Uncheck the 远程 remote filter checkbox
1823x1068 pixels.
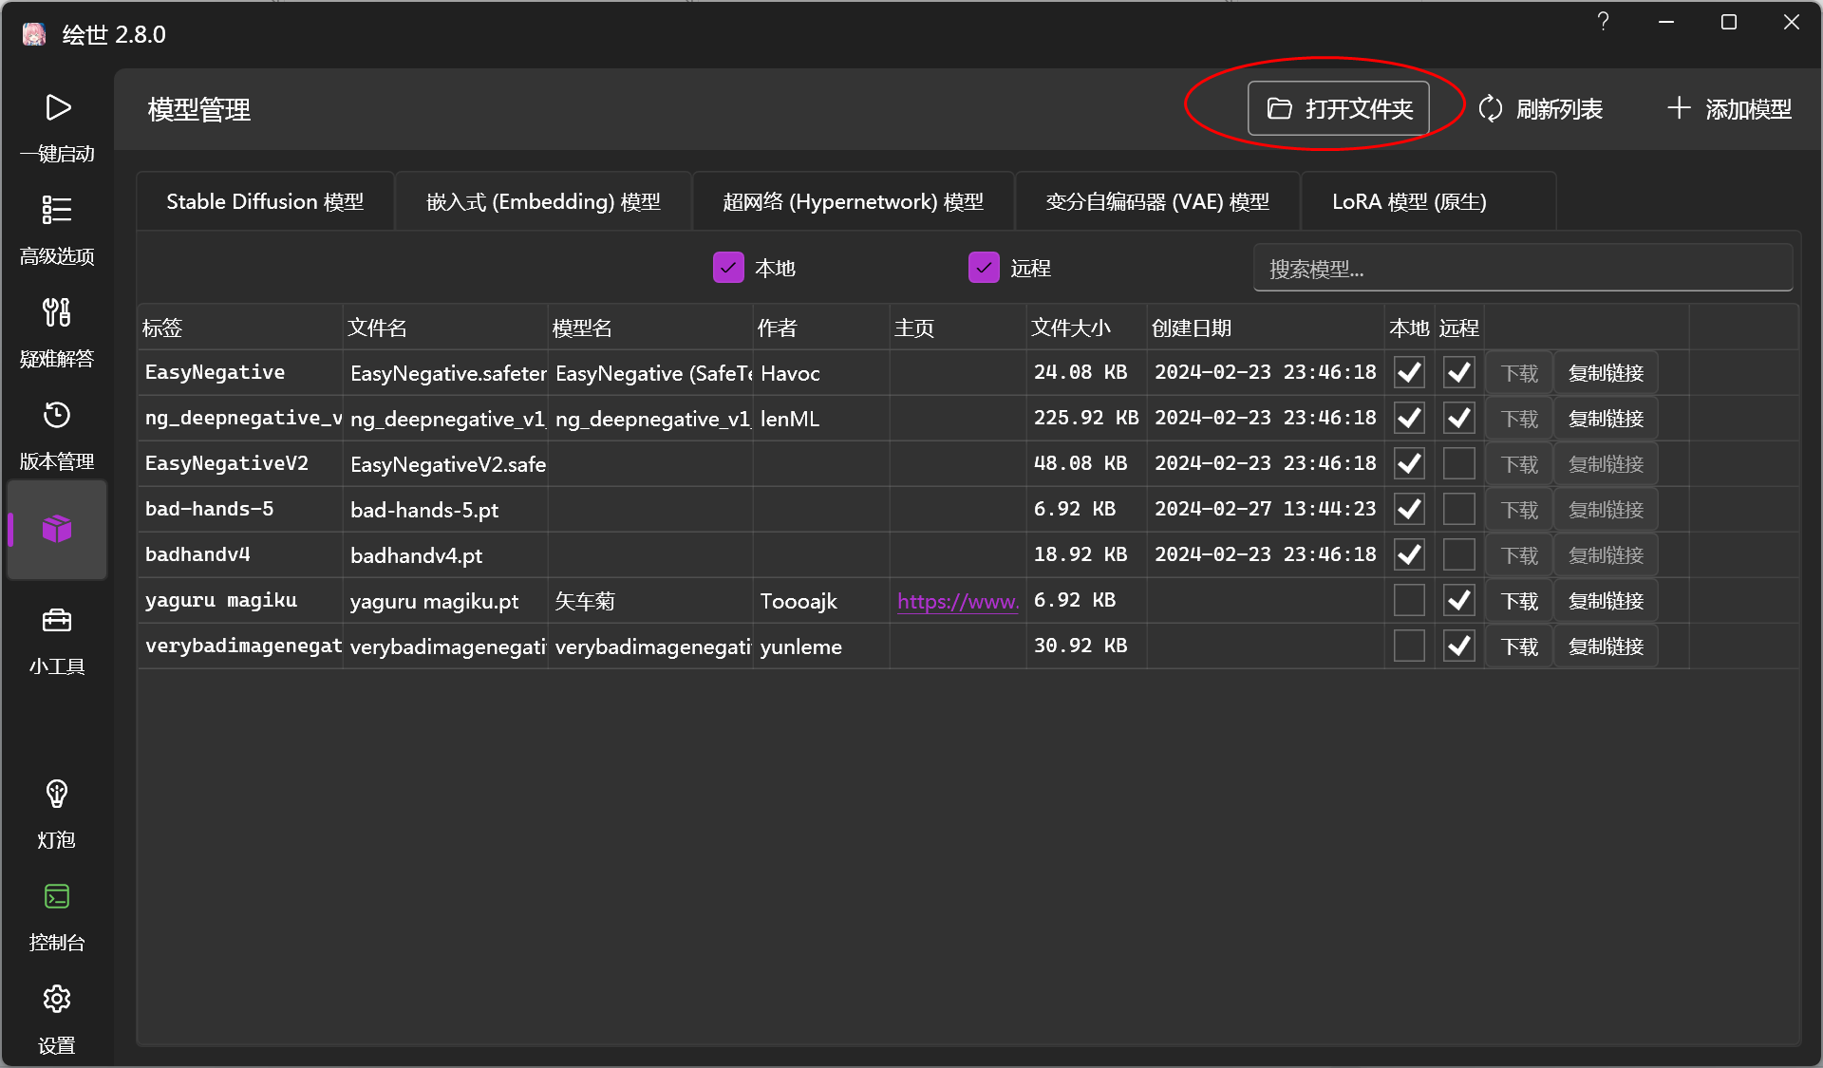[984, 268]
